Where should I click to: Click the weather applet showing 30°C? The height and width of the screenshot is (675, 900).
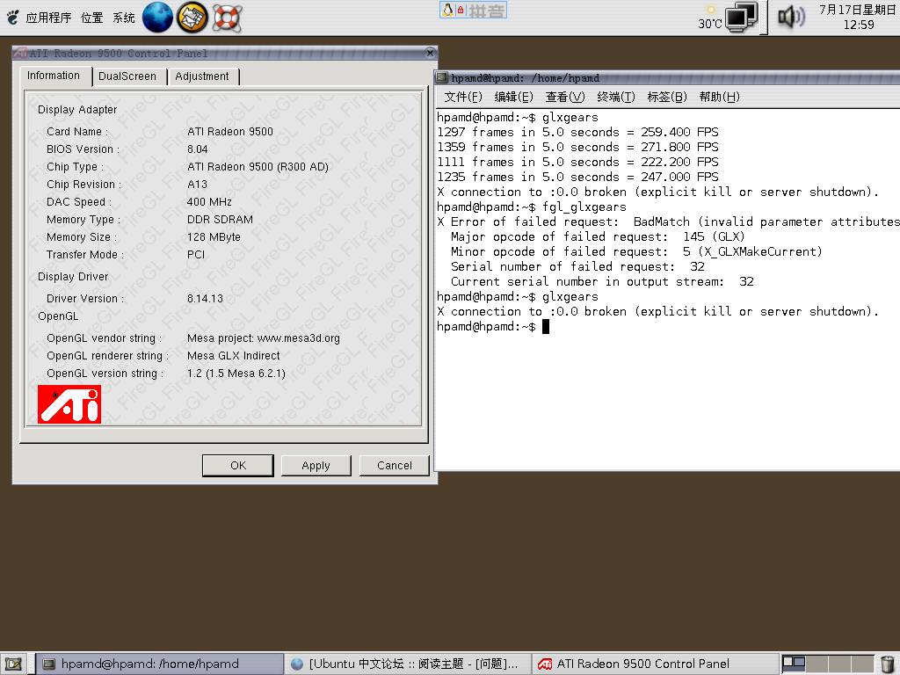(710, 18)
